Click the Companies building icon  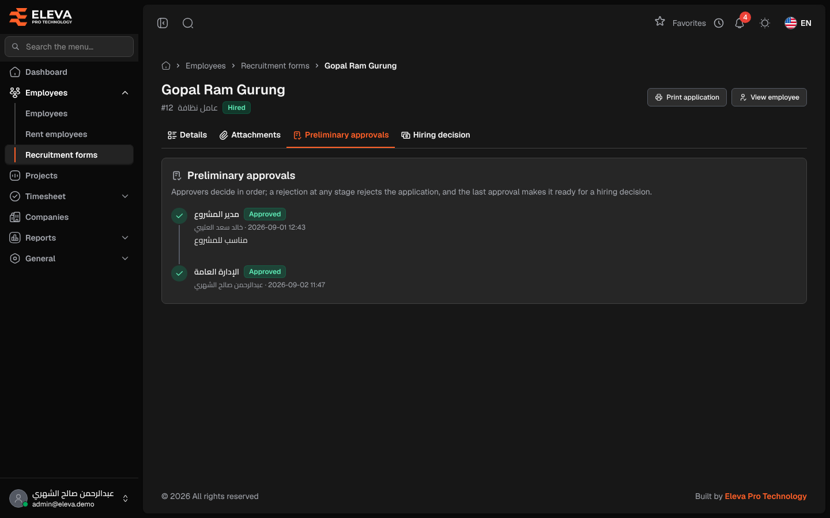click(15, 217)
